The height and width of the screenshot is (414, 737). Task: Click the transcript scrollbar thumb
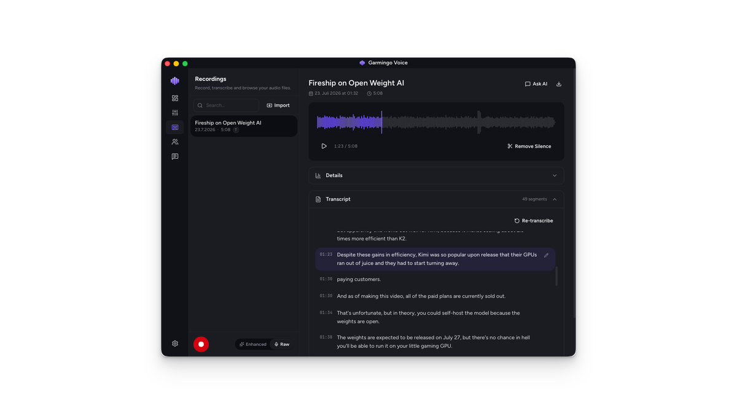click(557, 276)
